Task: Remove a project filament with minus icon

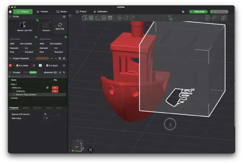Action: (56, 59)
